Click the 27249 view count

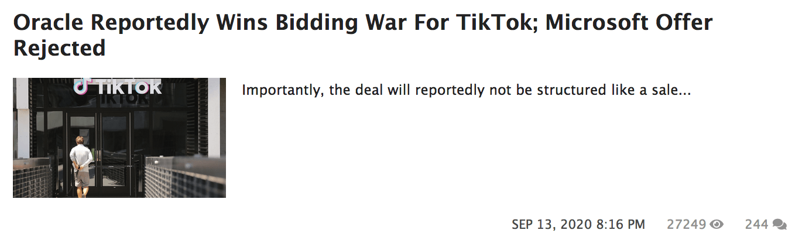coord(686,224)
